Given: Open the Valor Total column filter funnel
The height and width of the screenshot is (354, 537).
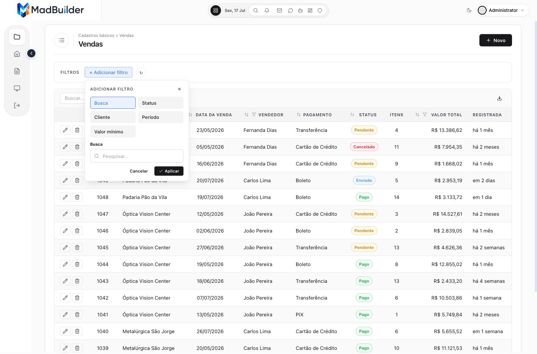Looking at the screenshot, I should [425, 115].
